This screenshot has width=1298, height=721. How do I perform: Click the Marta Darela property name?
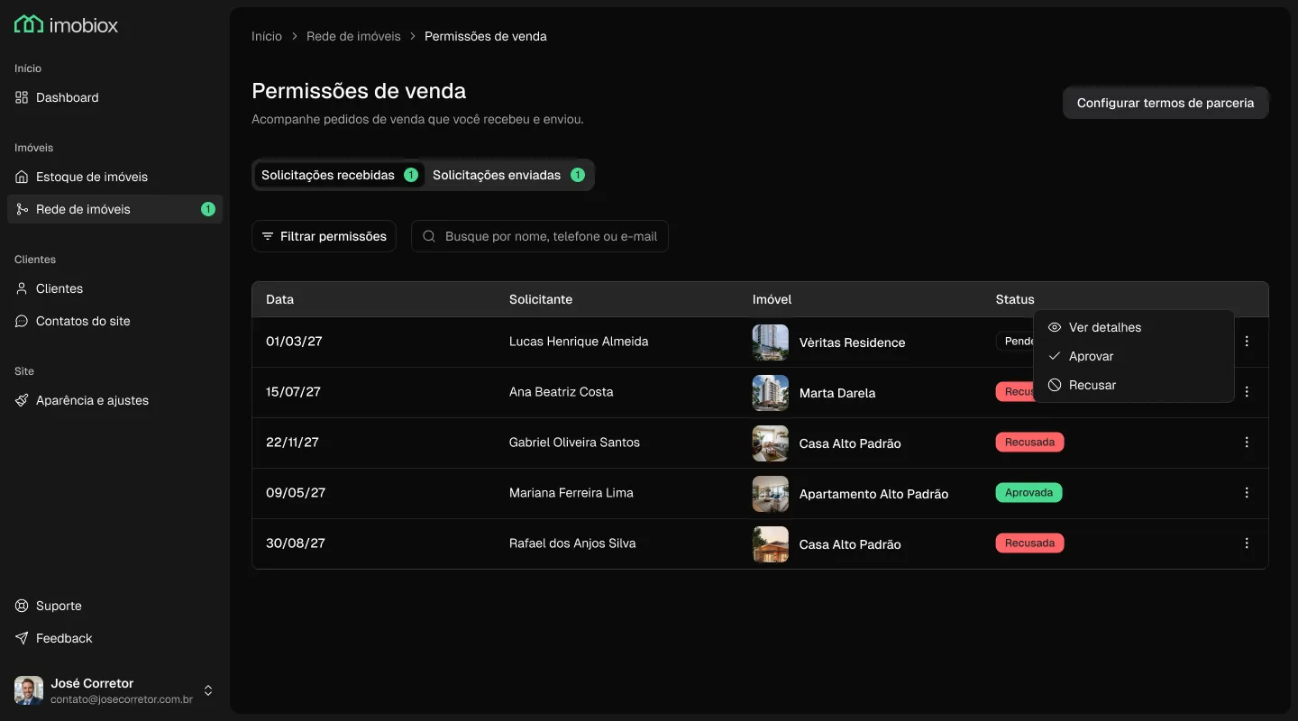pos(837,393)
